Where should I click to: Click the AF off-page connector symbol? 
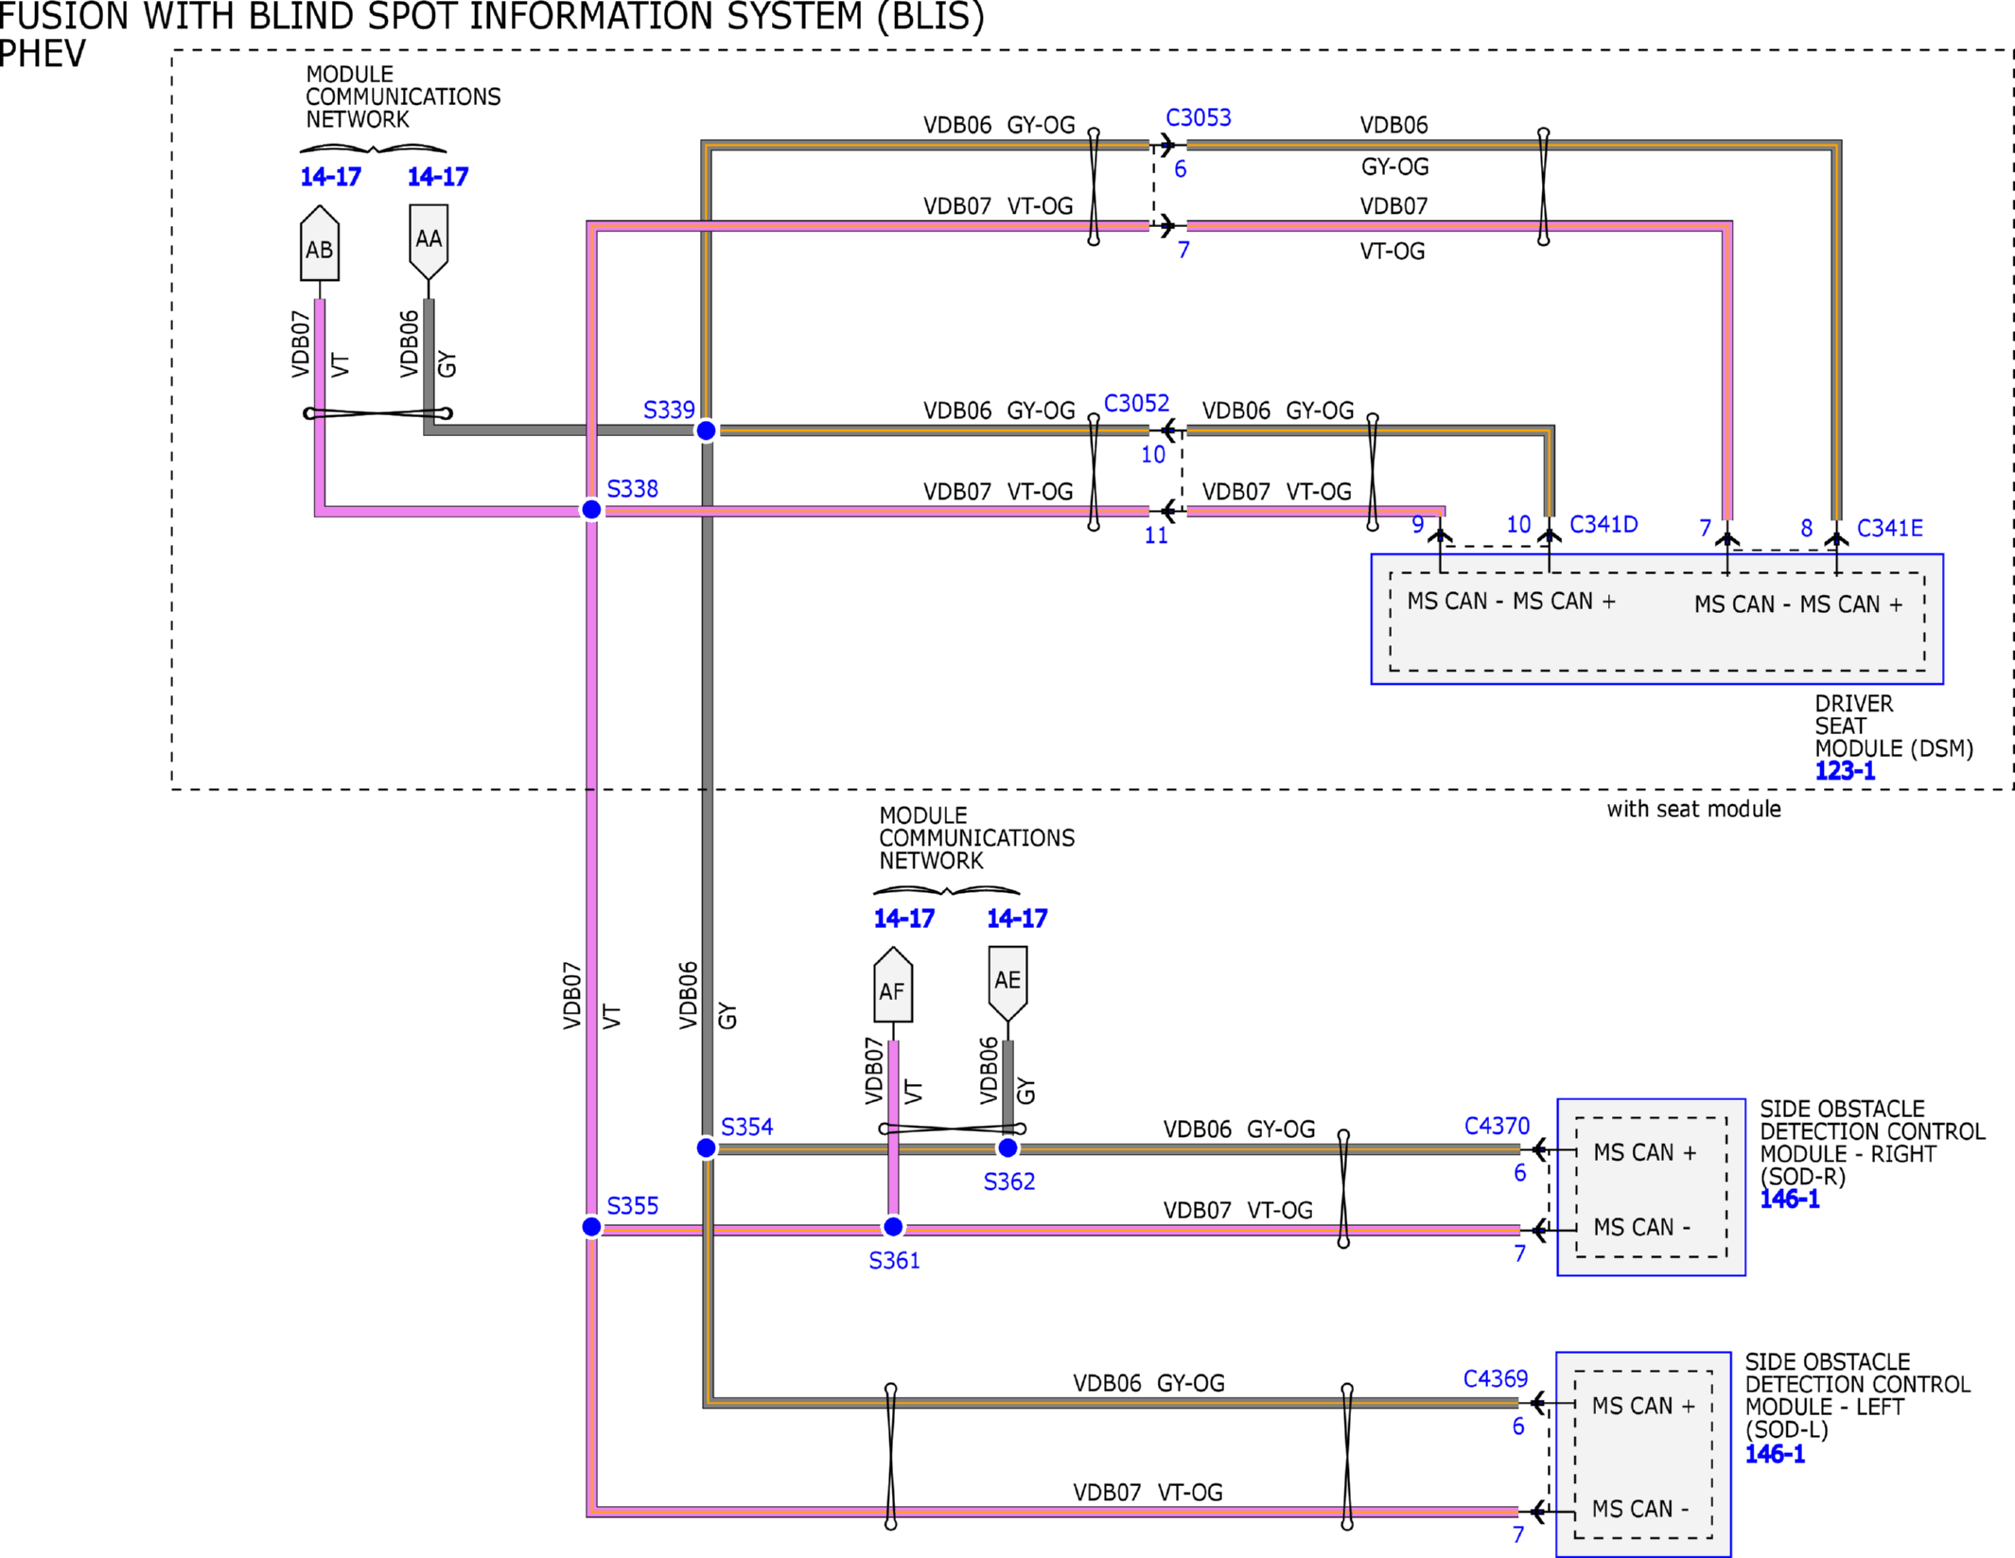click(893, 985)
